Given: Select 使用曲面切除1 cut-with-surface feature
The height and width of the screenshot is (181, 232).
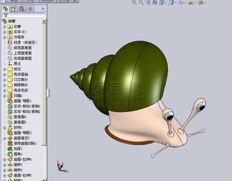Looking at the screenshot, I should pos(22,144).
